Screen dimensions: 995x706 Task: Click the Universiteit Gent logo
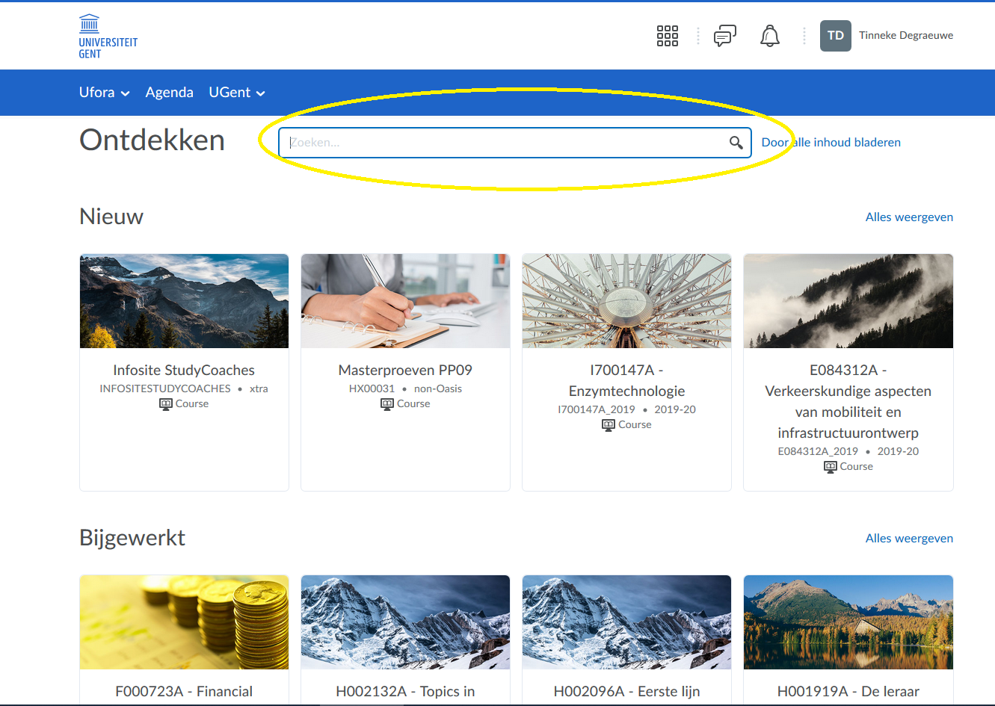pyautogui.click(x=108, y=36)
